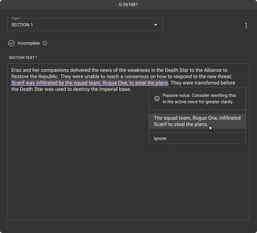Click the passive voice warning message text

[199, 98]
